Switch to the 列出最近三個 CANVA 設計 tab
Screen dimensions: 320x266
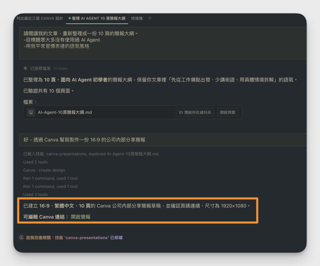click(x=40, y=18)
